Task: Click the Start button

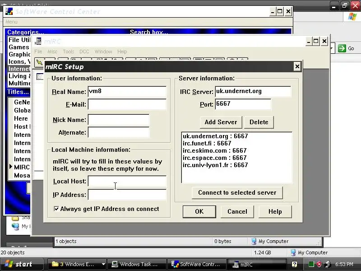Action: click(22, 264)
